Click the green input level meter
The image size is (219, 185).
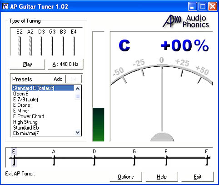click(x=98, y=125)
